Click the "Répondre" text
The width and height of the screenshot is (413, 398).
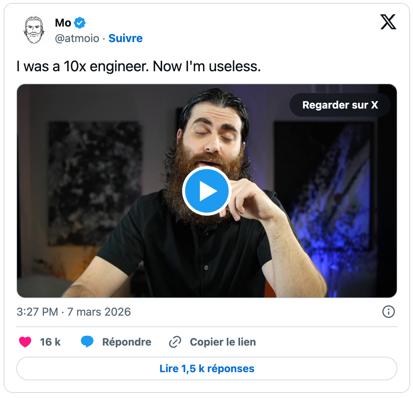(x=127, y=342)
